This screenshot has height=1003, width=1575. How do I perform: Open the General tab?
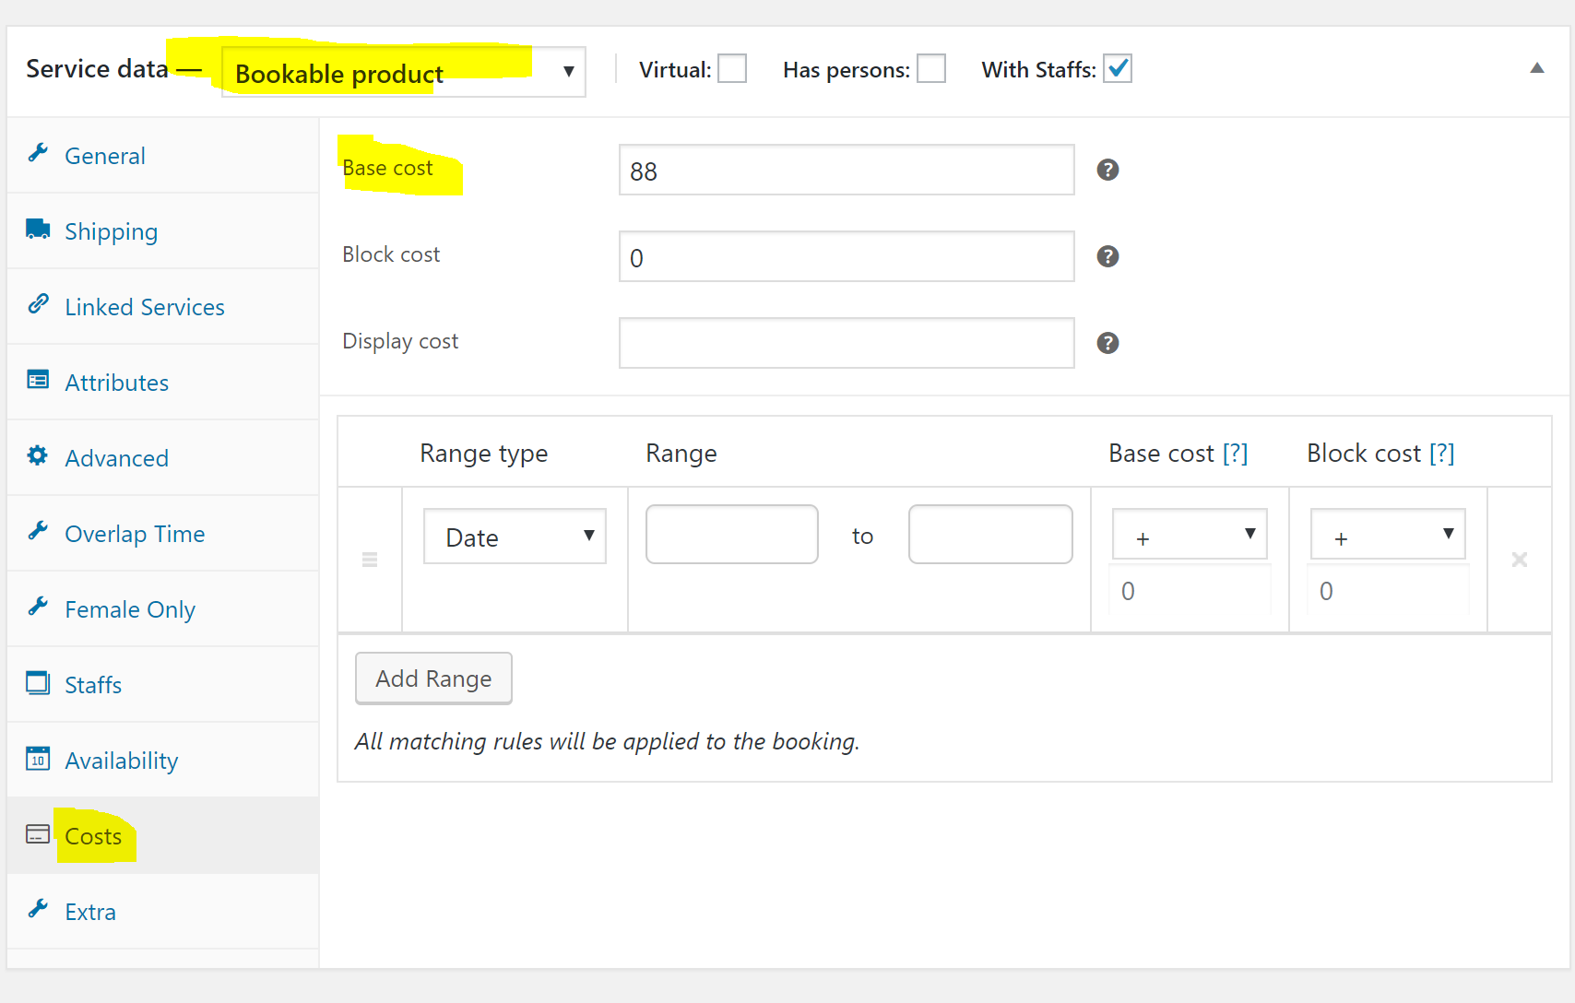click(163, 156)
